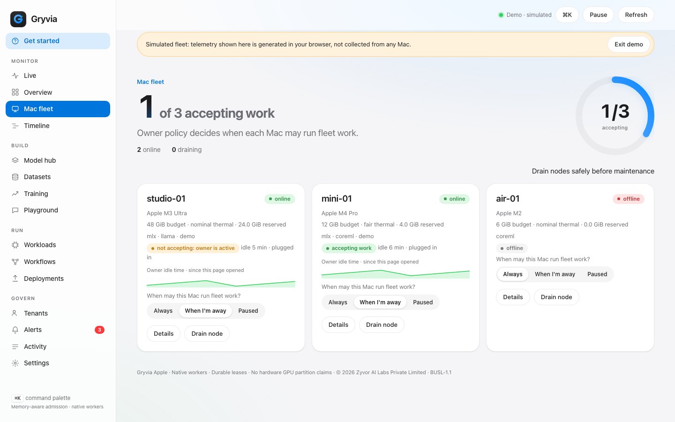The height and width of the screenshot is (422, 675).
Task: Click mini-01 owner idle time chart
Action: point(396,274)
